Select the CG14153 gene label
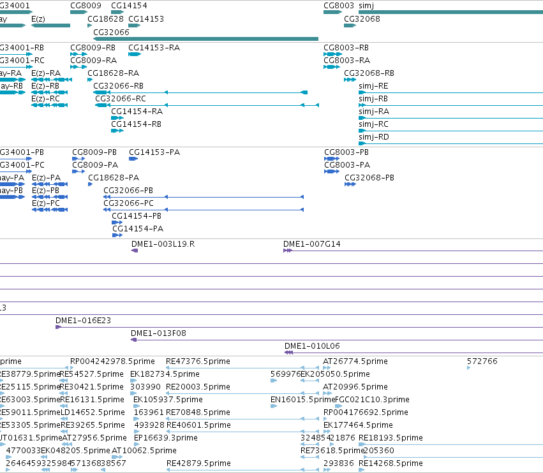 [145, 19]
